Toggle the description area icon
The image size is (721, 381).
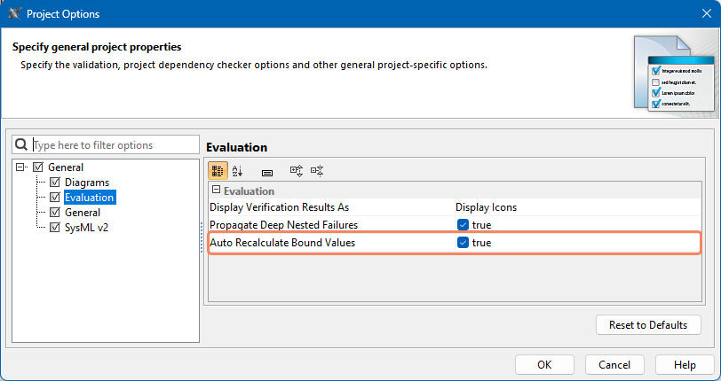(266, 172)
